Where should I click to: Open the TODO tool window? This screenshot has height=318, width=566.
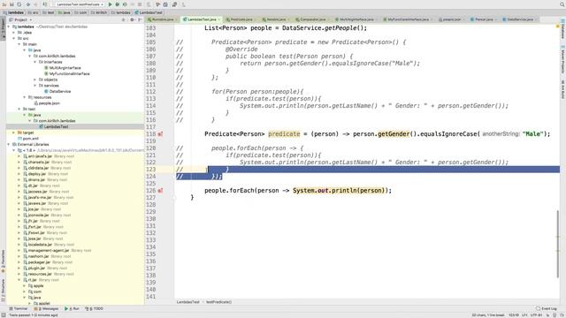point(94,308)
